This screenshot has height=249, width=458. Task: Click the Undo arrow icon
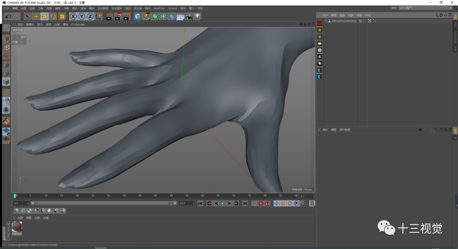8,17
